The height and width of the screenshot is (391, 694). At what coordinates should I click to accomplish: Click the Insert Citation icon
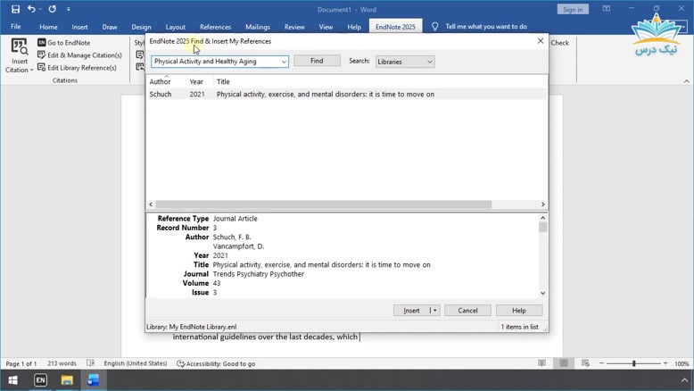[x=19, y=47]
